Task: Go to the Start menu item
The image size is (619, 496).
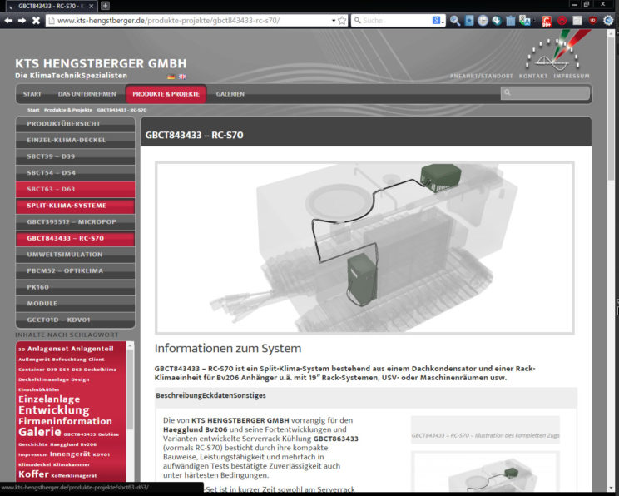Action: click(32, 94)
